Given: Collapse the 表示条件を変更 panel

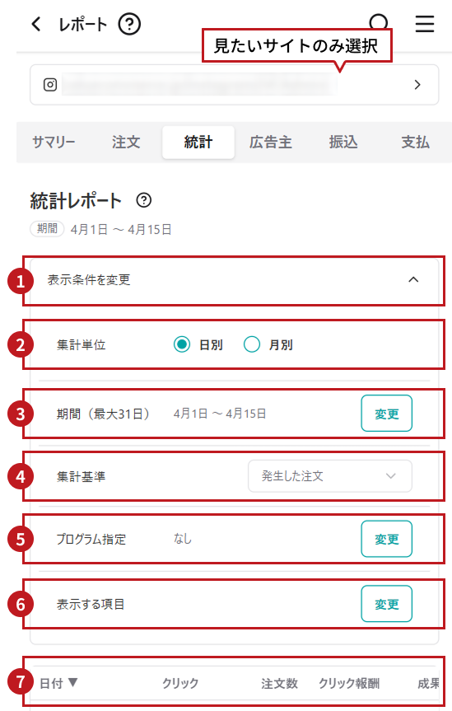Looking at the screenshot, I should (413, 280).
